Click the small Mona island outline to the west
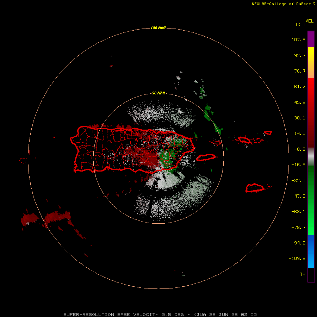 [23, 160]
